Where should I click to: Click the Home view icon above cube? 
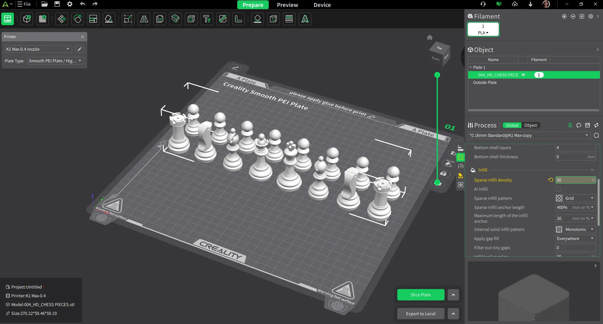tap(430, 37)
